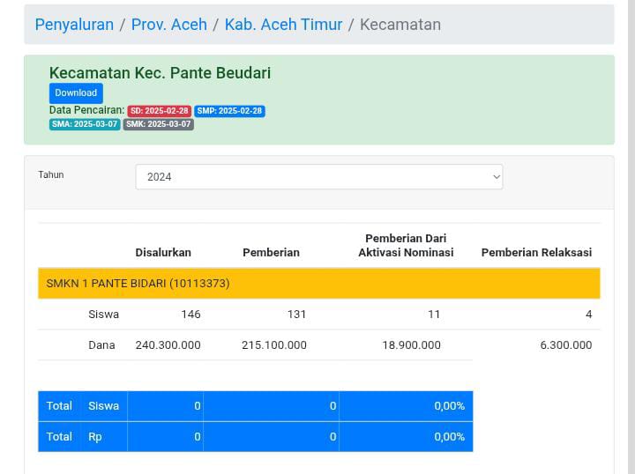Click the Total Rp 0,00% cell
The height and width of the screenshot is (474, 635).
[x=406, y=437]
